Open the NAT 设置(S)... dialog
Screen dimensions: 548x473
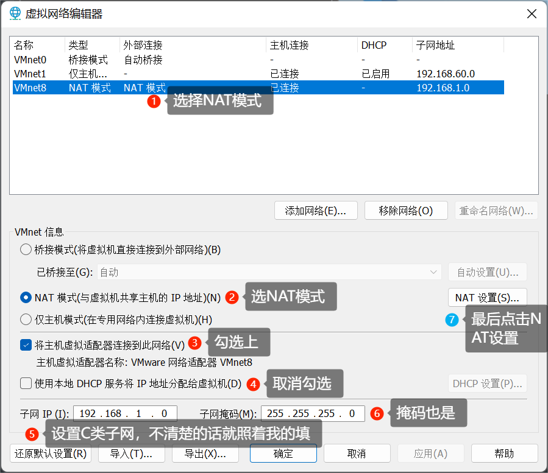click(x=487, y=298)
